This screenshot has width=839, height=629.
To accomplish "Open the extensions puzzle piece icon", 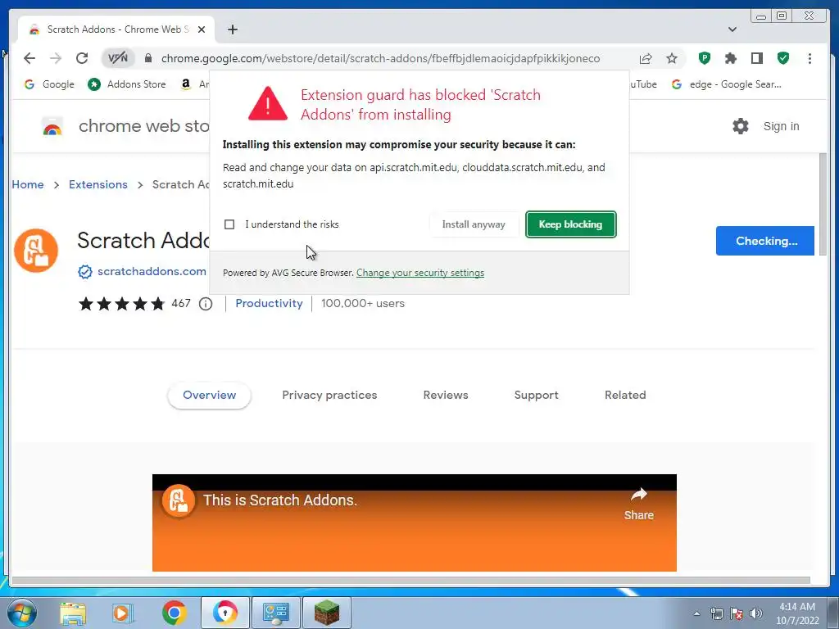I will click(730, 58).
